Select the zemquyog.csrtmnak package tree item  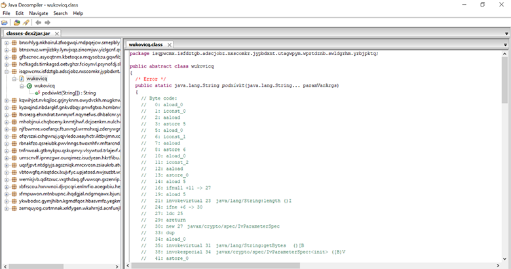(x=69, y=208)
